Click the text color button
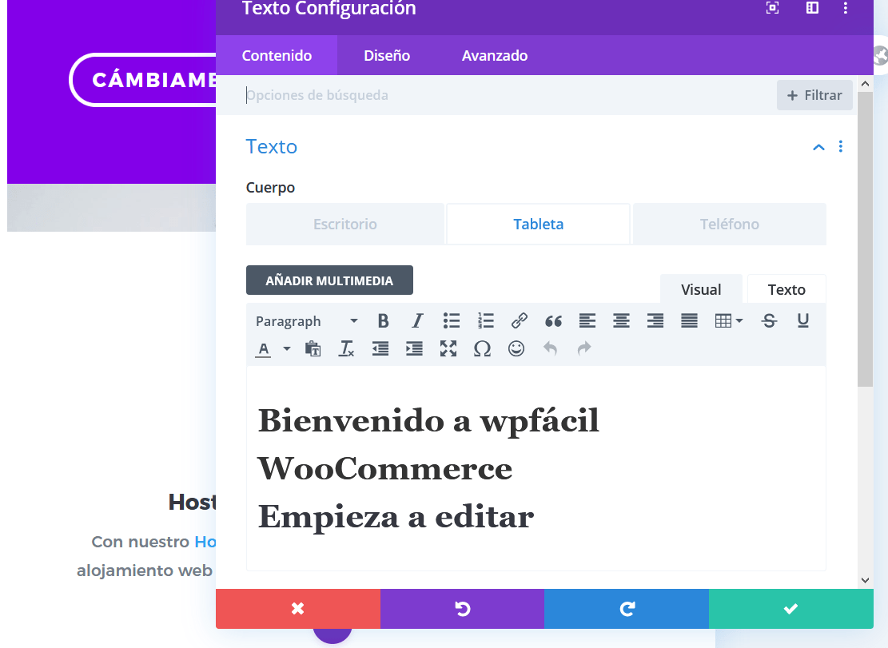The height and width of the screenshot is (648, 888). click(263, 348)
